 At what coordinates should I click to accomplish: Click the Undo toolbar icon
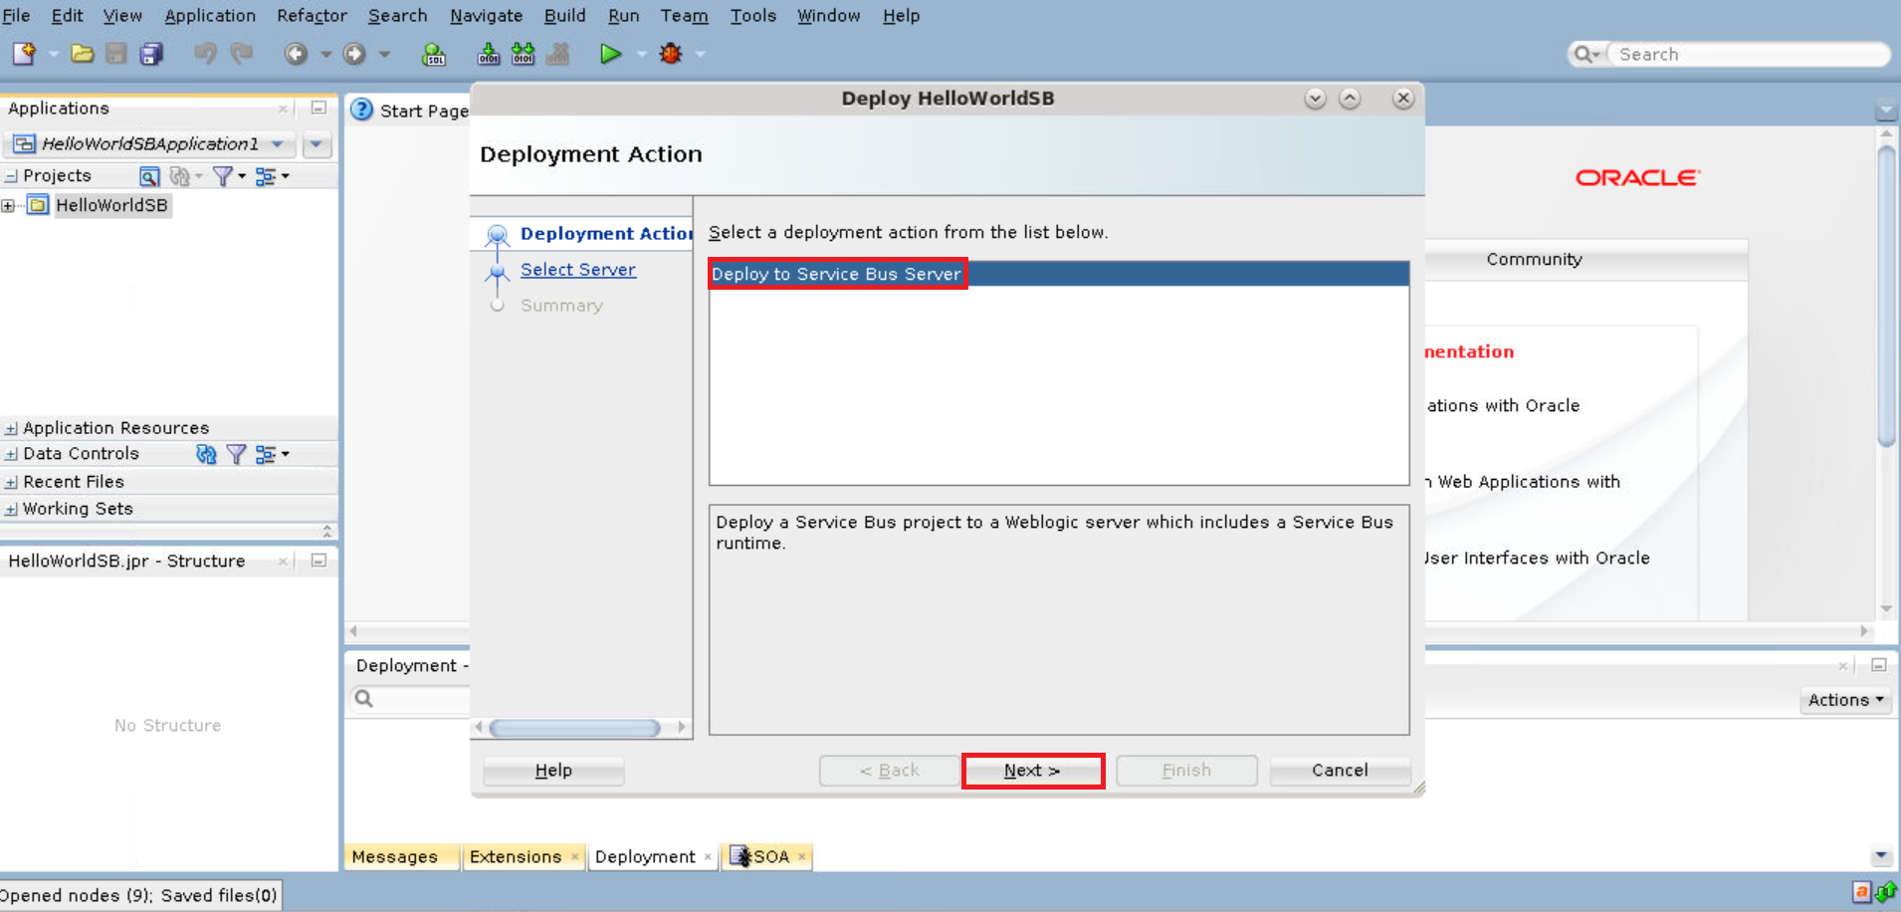[x=205, y=54]
